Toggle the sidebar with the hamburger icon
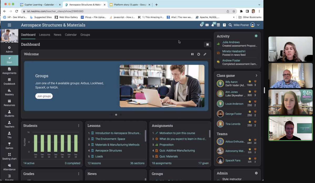 point(9,25)
